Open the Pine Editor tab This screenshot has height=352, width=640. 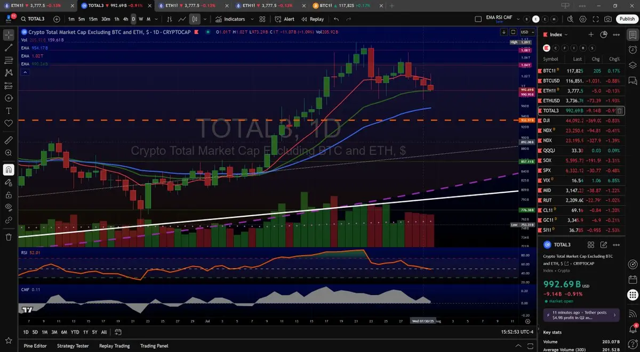pos(36,346)
